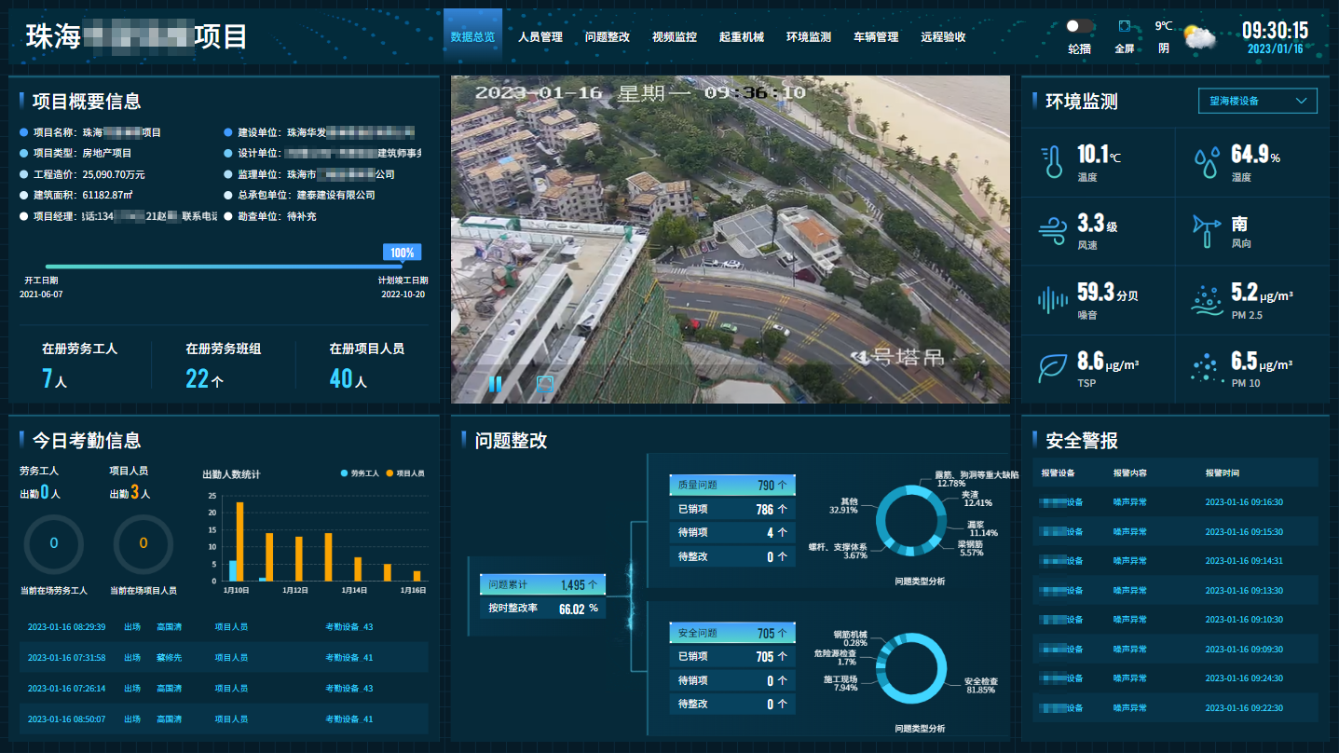Click attendance record at 07:31:58
Viewport: 1339px width, 753px height.
(224, 657)
